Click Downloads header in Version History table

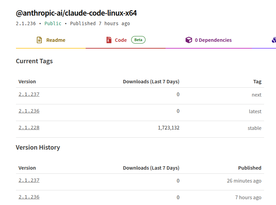pyautogui.click(x=151, y=168)
